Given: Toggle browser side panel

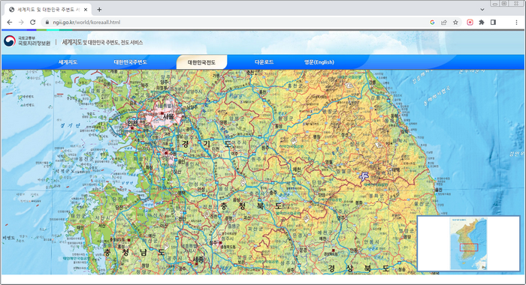Looking at the screenshot, I should 493,22.
